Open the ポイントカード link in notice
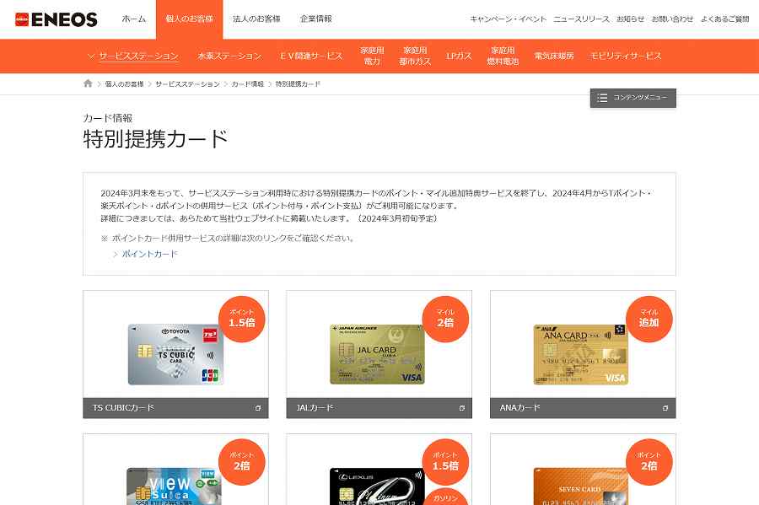 tap(149, 254)
